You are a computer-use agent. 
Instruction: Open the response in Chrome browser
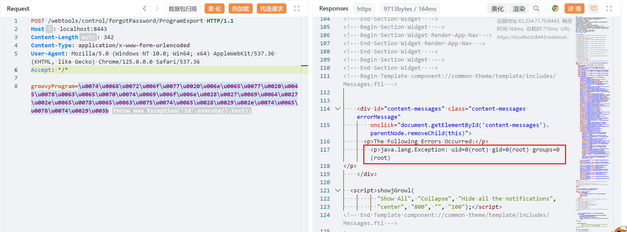tap(555, 9)
